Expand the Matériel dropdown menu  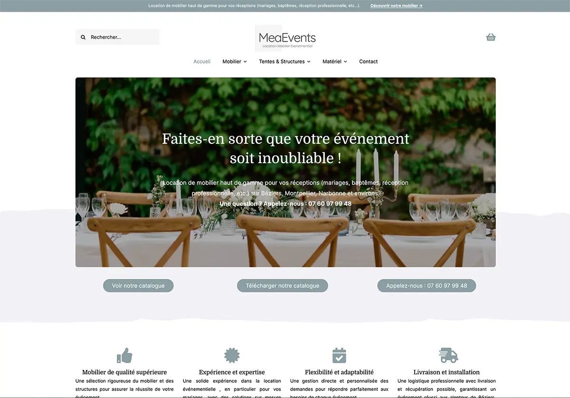[335, 61]
